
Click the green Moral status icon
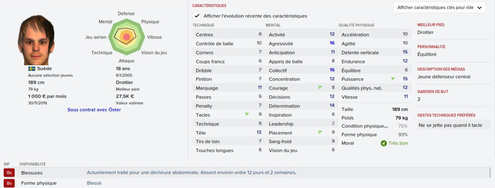pos(383,143)
